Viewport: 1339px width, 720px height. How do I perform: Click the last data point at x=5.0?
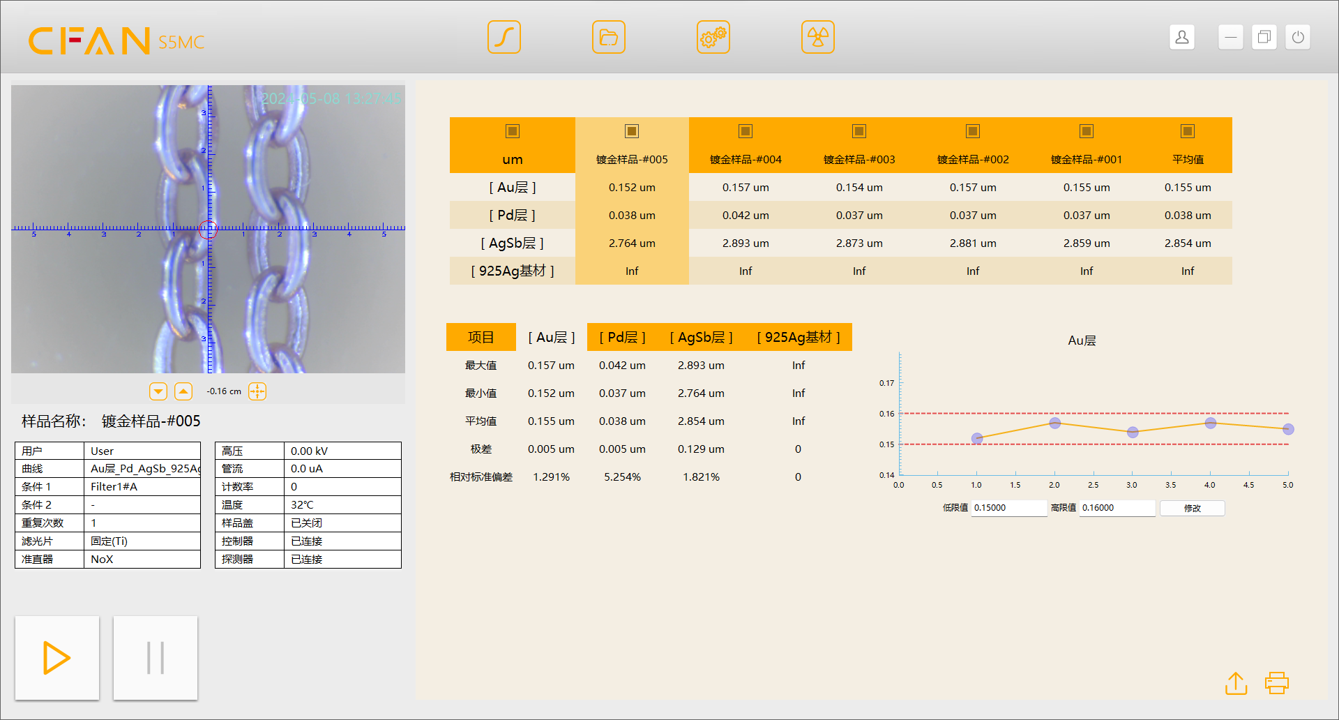tap(1288, 429)
